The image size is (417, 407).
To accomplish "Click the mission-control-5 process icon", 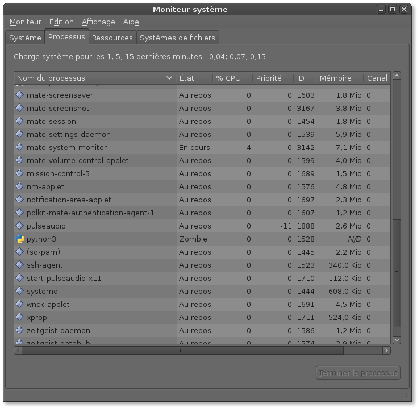I will click(x=20, y=173).
